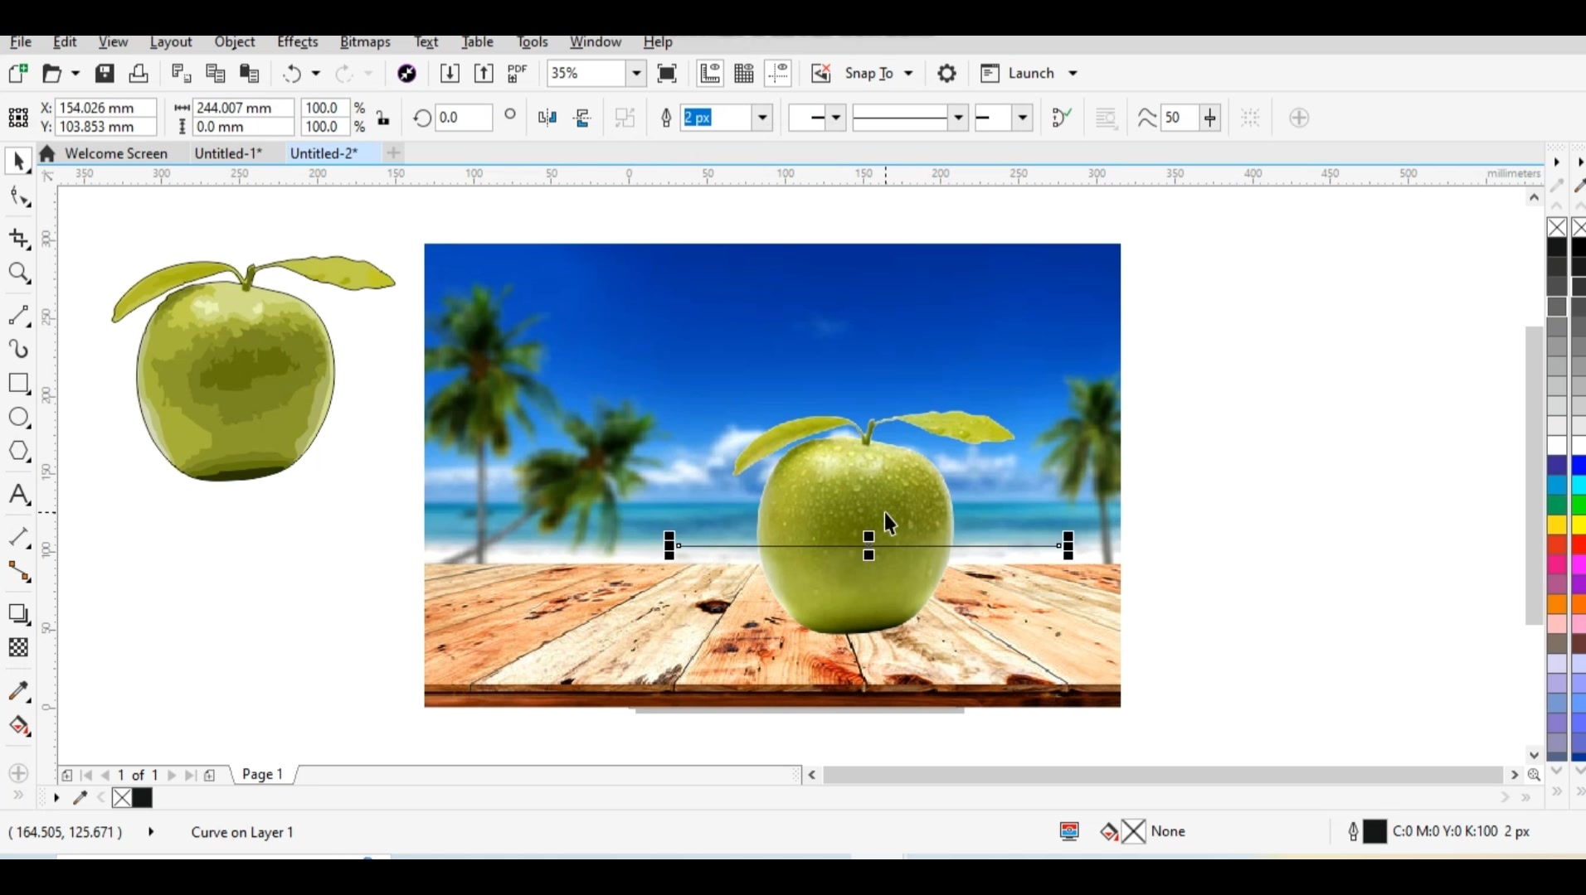The height and width of the screenshot is (895, 1586).
Task: Click the Undo button
Action: (292, 73)
